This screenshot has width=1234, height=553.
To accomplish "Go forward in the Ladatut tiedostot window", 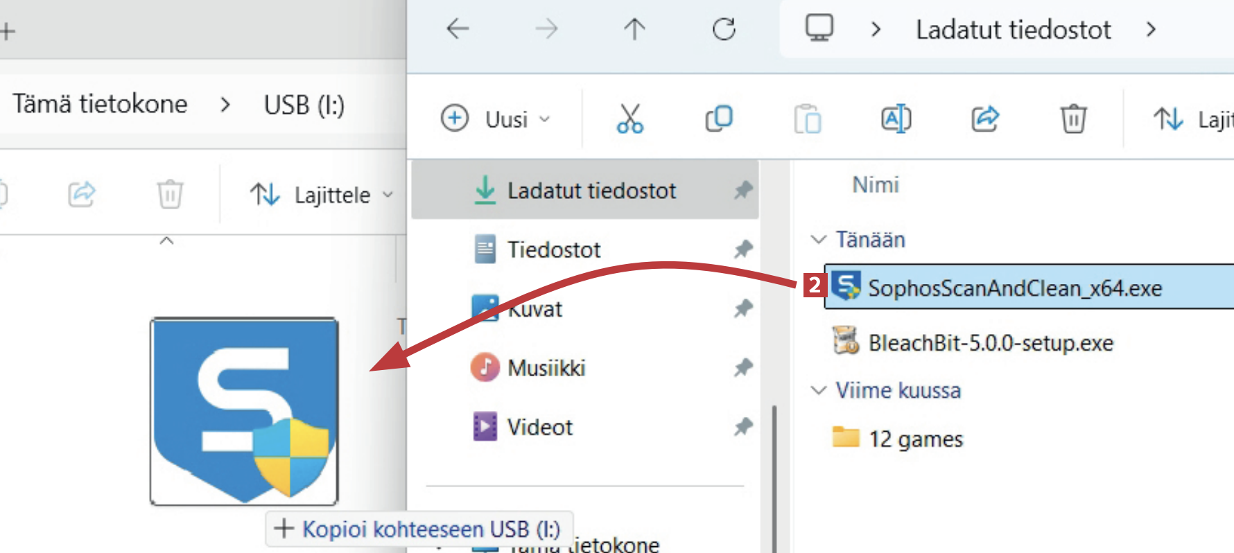I will click(546, 29).
